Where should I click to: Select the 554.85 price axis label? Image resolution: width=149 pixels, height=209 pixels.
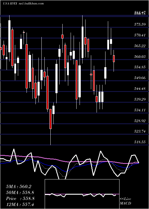click(x=140, y=67)
